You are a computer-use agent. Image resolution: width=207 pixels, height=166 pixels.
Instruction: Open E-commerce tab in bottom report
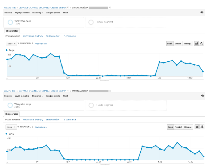point(70,120)
